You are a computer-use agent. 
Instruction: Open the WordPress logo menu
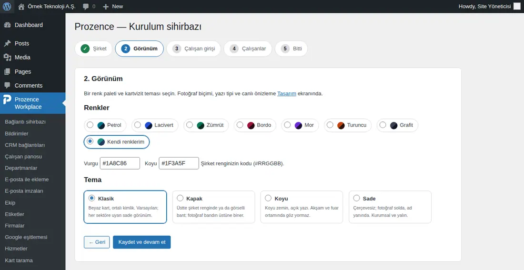pyautogui.click(x=7, y=6)
